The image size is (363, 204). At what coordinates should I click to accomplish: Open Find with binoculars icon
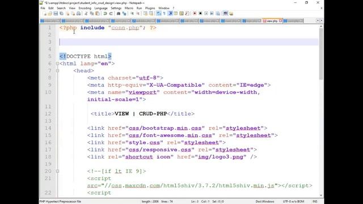119,14
